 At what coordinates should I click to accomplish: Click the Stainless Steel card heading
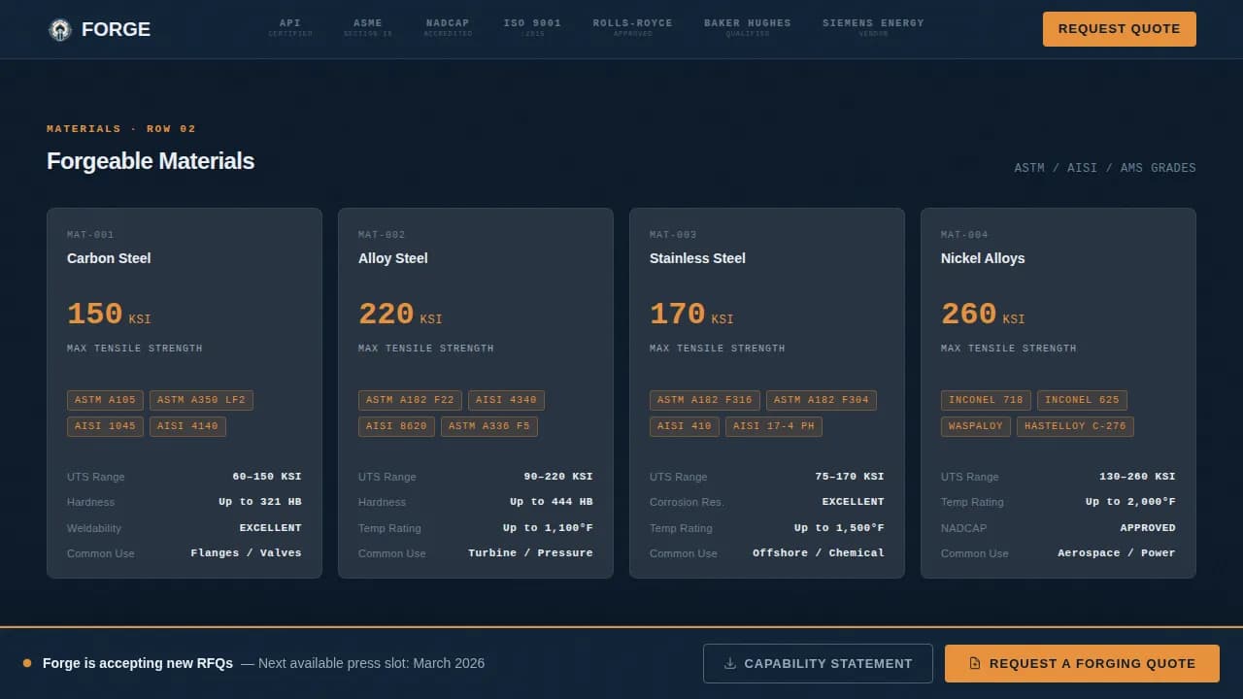pyautogui.click(x=697, y=258)
